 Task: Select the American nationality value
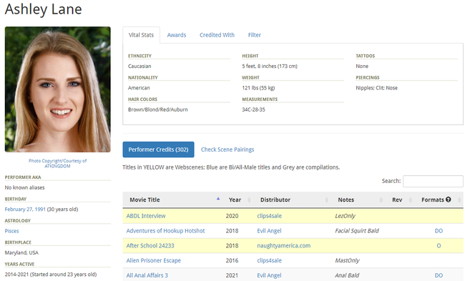tap(139, 88)
